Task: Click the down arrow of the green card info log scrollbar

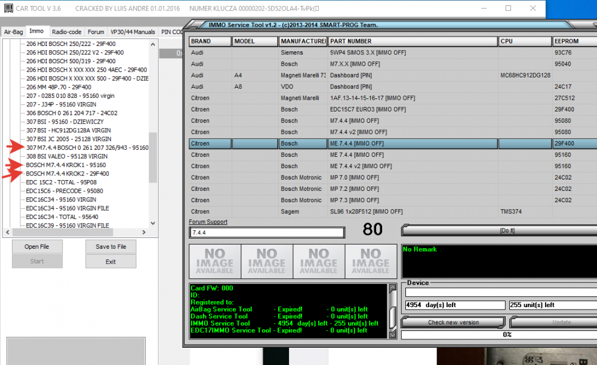Action: point(393,334)
